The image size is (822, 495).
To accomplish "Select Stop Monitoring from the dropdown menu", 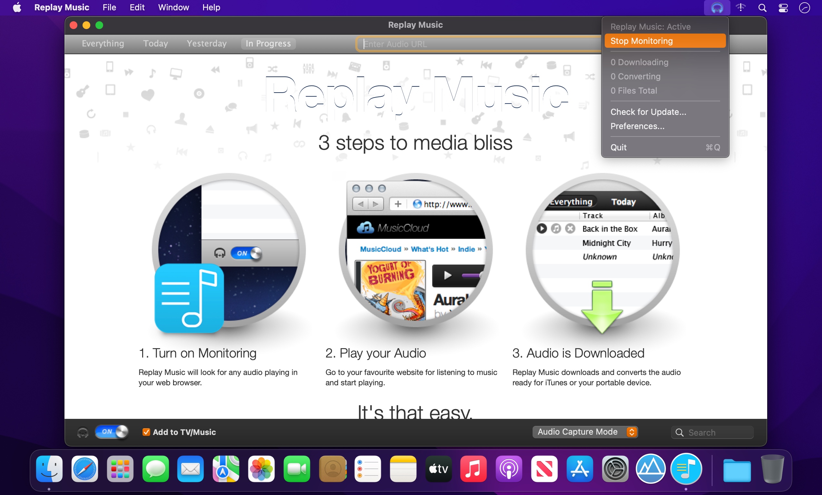I will point(664,41).
